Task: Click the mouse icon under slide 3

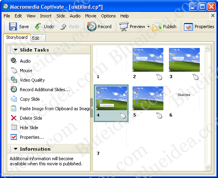Action: pyautogui.click(x=195, y=77)
